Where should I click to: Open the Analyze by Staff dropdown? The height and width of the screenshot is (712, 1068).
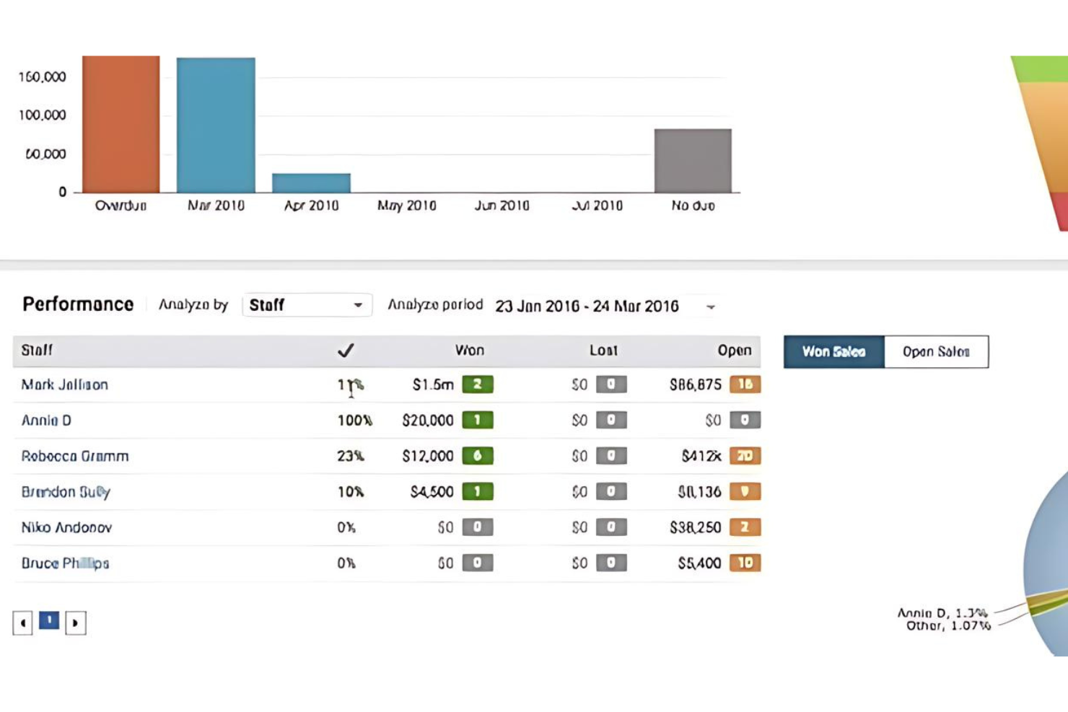coord(307,305)
